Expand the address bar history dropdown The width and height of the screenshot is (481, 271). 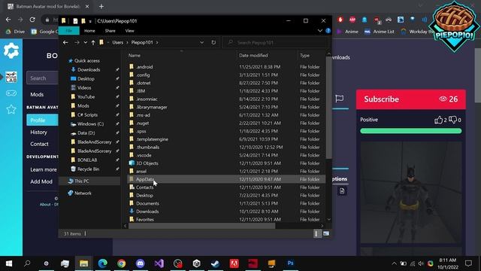(x=201, y=42)
